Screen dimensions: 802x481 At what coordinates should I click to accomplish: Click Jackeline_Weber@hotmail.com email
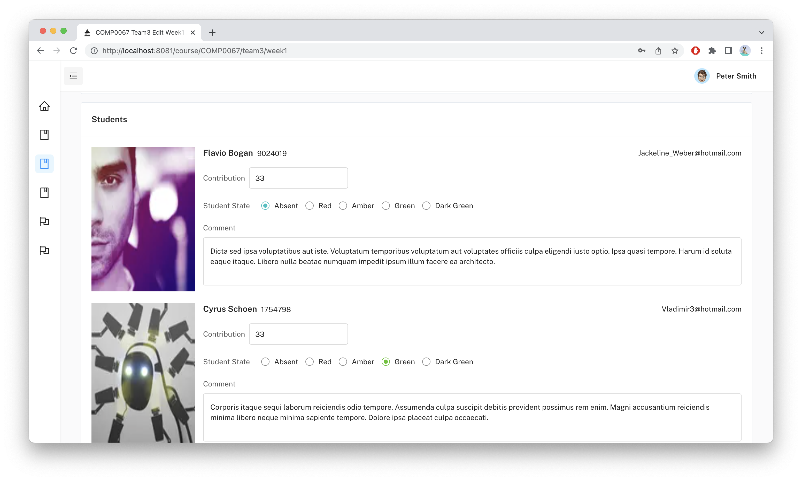(690, 153)
